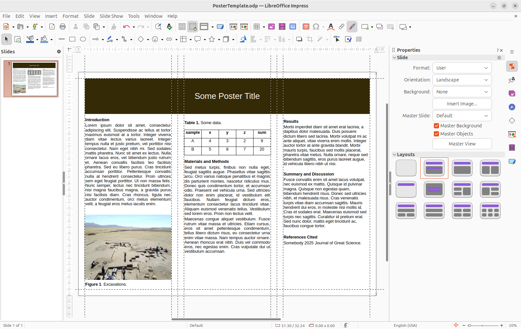The height and width of the screenshot is (329, 521).
Task: Open the Format dropdown showing User
Action: click(x=462, y=68)
